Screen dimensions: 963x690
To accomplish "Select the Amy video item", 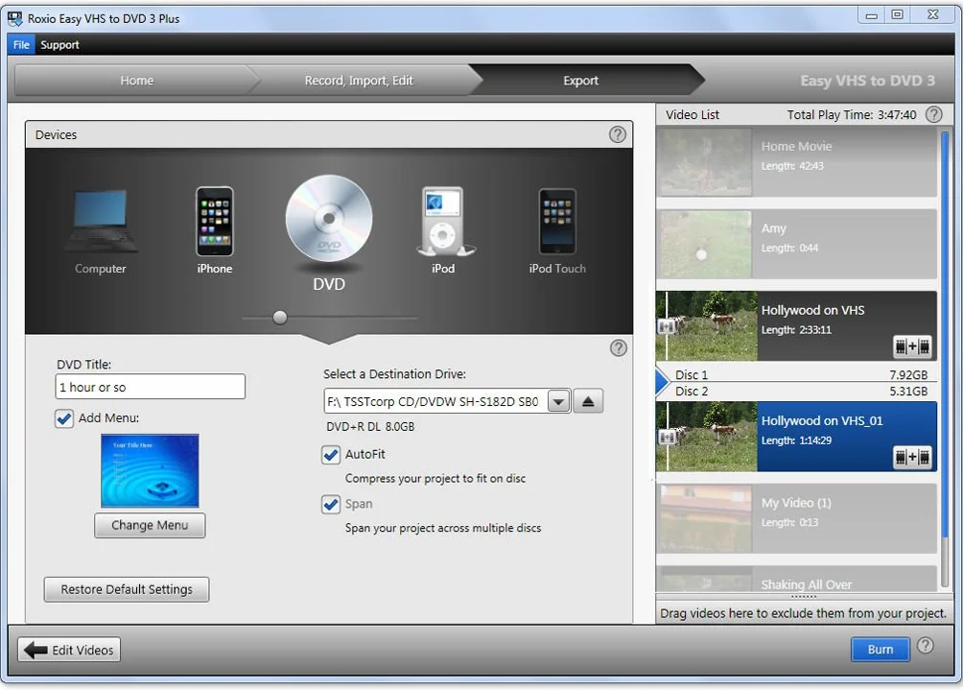I will [796, 245].
